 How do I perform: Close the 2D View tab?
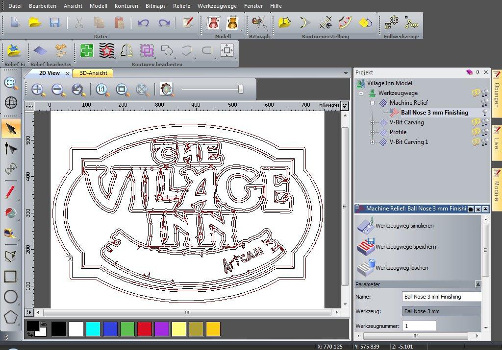tap(68, 73)
